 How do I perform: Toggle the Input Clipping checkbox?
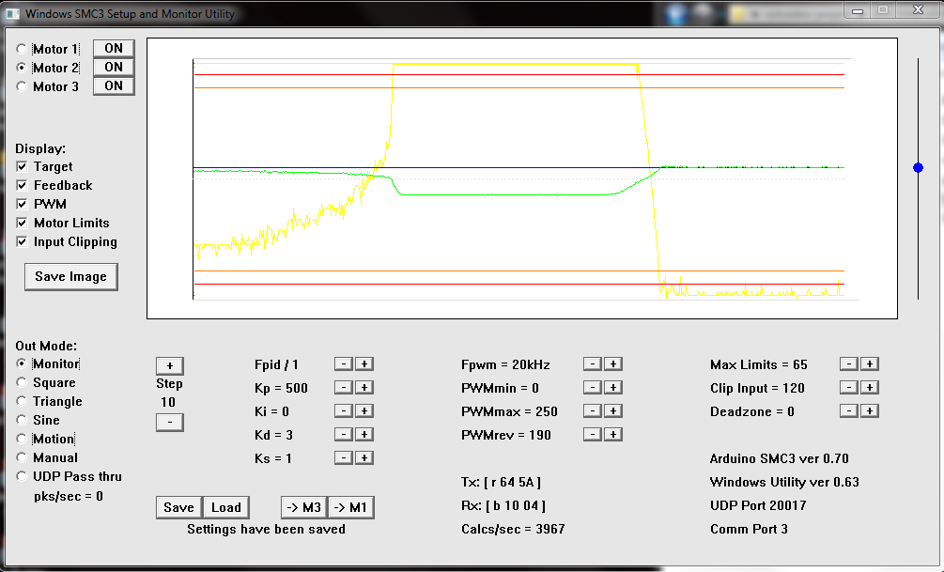coord(22,241)
